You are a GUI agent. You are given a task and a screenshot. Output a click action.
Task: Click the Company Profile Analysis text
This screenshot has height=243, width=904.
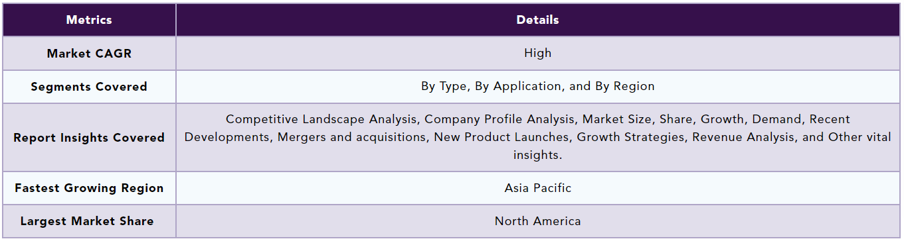click(499, 120)
